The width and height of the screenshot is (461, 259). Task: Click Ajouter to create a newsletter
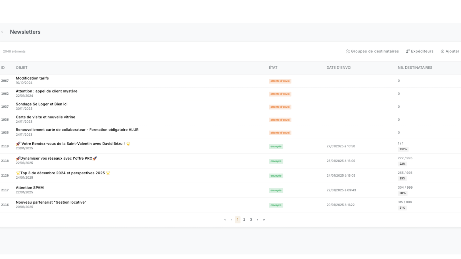[x=450, y=51]
